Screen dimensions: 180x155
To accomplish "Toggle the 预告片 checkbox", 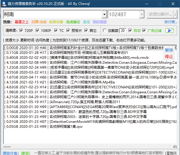I will (68, 30).
